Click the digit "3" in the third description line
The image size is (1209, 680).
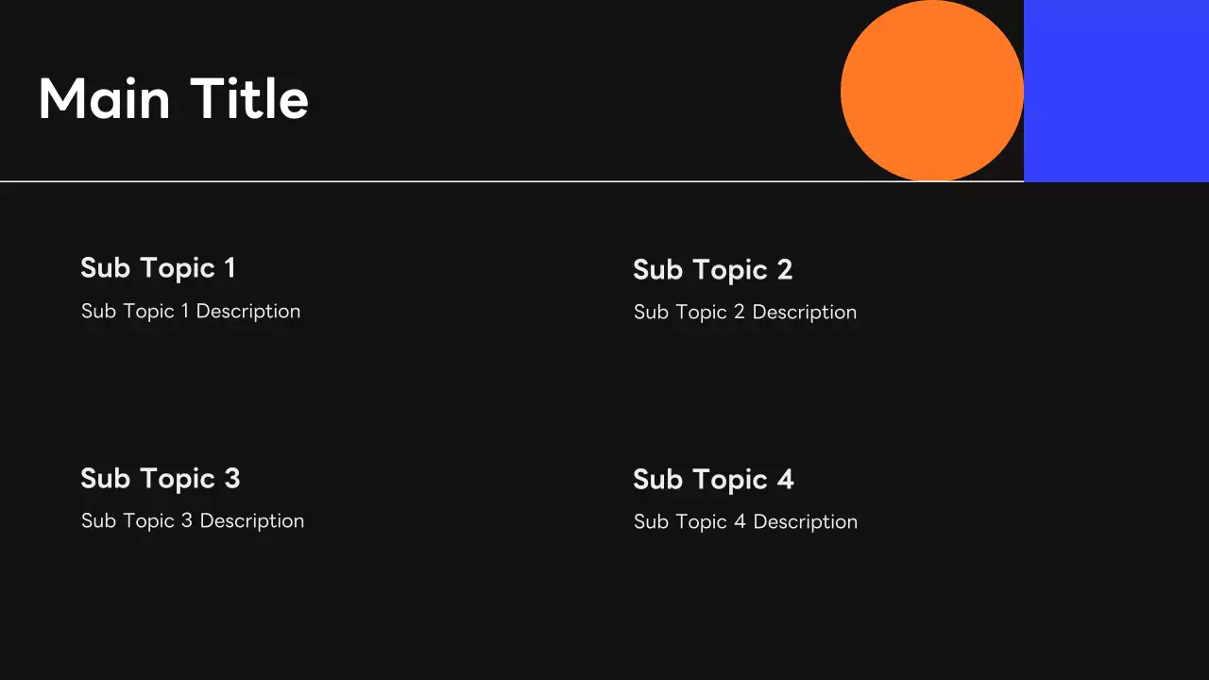(x=186, y=521)
